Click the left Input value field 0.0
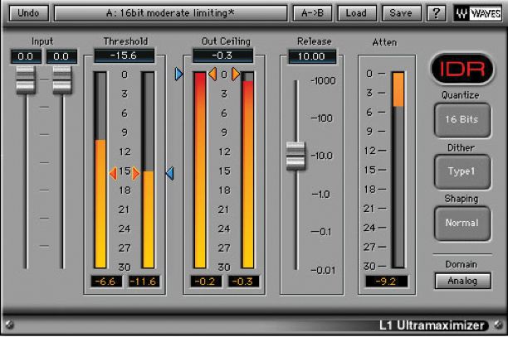This screenshot has width=508, height=337. (x=26, y=56)
